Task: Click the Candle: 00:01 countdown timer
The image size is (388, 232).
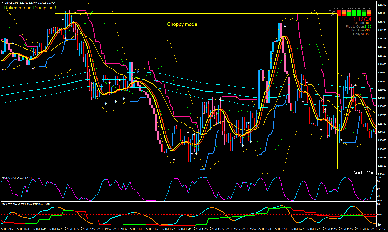Action: coord(364,173)
